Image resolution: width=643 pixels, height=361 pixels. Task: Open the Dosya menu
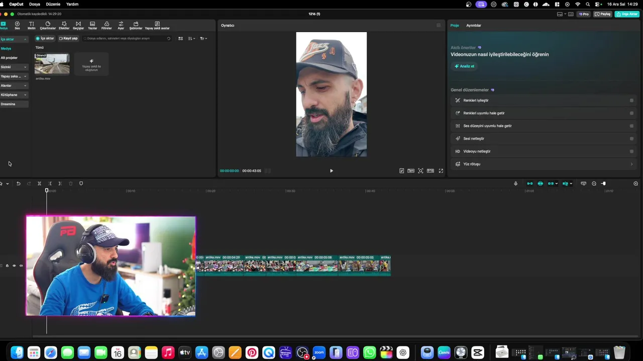[x=35, y=4]
